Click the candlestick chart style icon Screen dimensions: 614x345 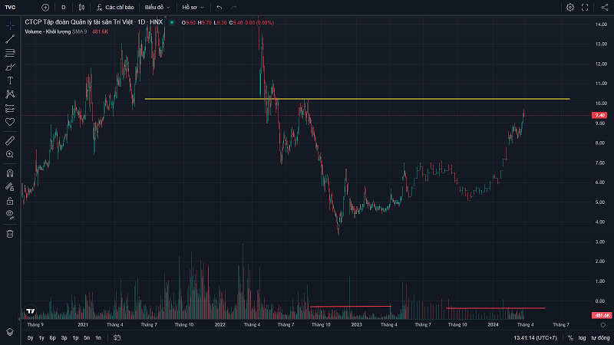[x=81, y=7]
